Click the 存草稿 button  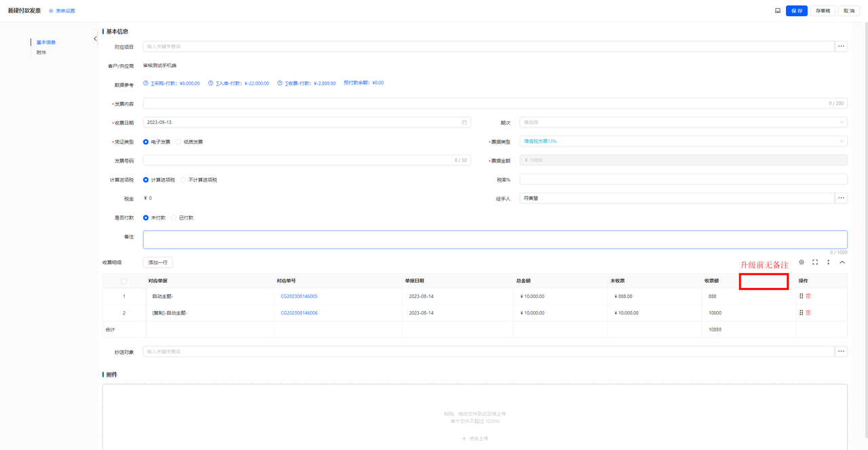click(823, 11)
